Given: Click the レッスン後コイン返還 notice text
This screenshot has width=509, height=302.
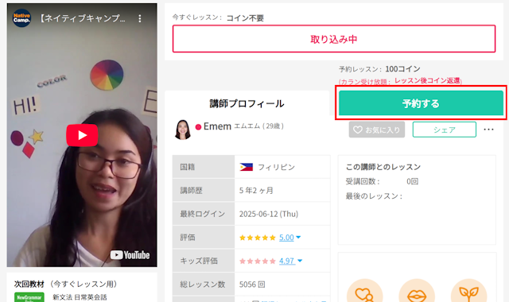Looking at the screenshot, I should [x=428, y=80].
